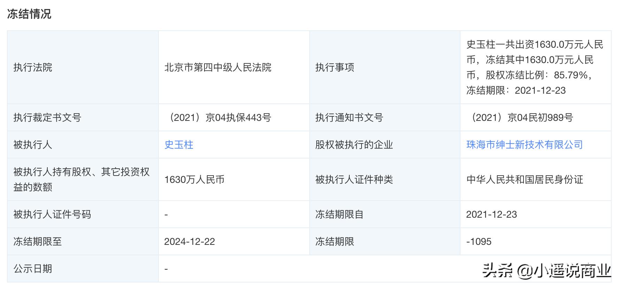This screenshot has height=287, width=620.
Task: Click the 执行事项 label cell
Action: (x=334, y=67)
